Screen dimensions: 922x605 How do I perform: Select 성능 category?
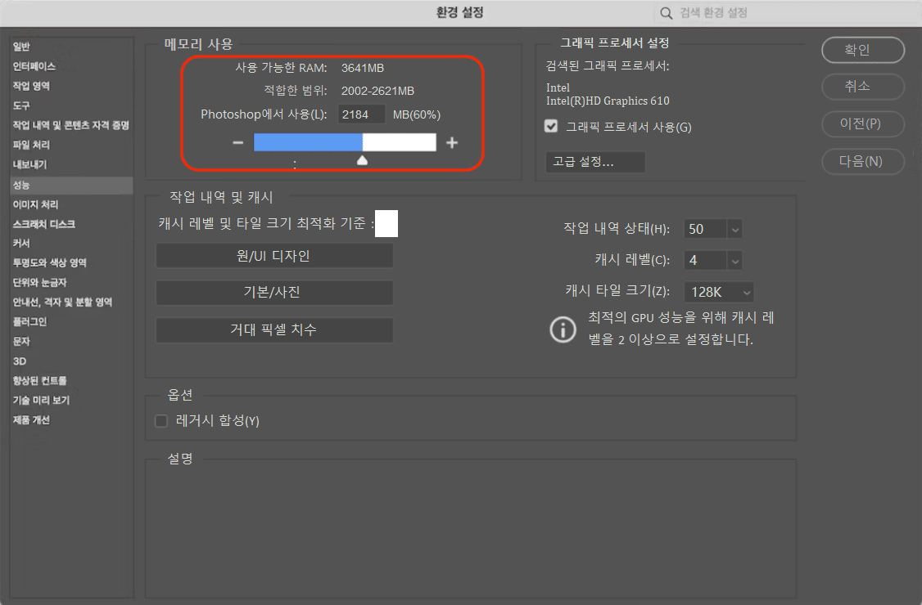(x=72, y=185)
